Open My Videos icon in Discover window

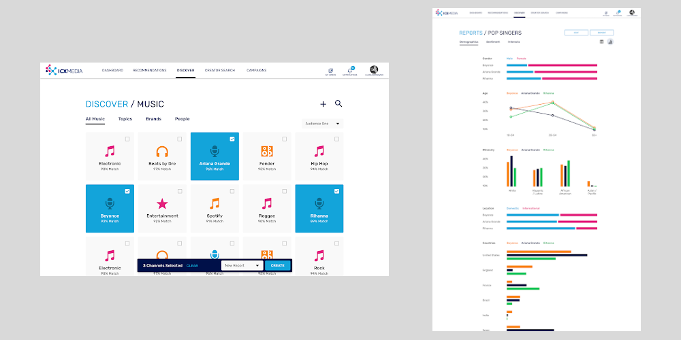click(x=330, y=70)
